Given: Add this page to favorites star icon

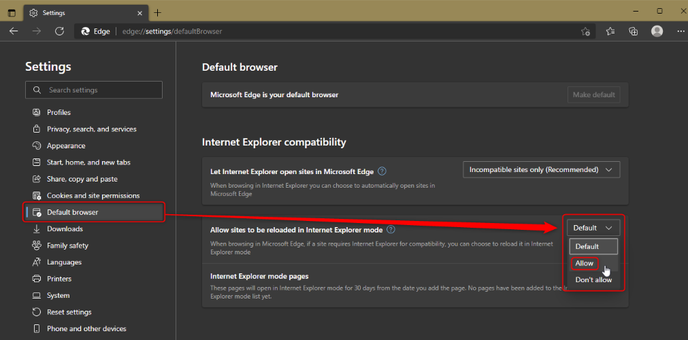Looking at the screenshot, I should click(585, 31).
